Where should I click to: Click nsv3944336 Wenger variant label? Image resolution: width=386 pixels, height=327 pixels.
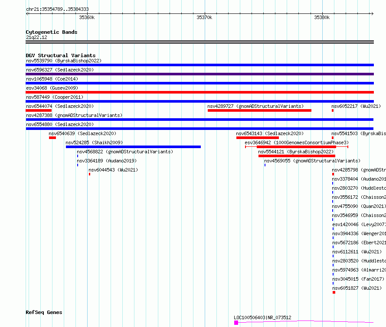[359, 233]
